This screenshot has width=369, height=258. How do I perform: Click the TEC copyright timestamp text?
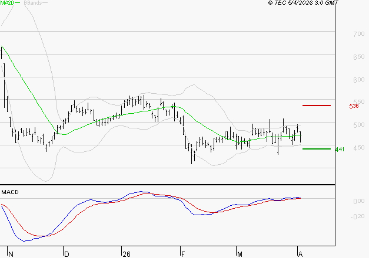point(303,3)
